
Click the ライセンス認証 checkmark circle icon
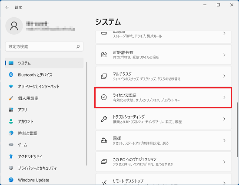click(104, 97)
